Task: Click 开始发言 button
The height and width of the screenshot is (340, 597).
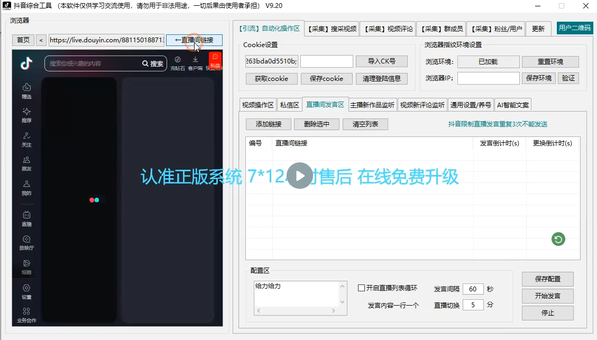Action: click(x=547, y=296)
